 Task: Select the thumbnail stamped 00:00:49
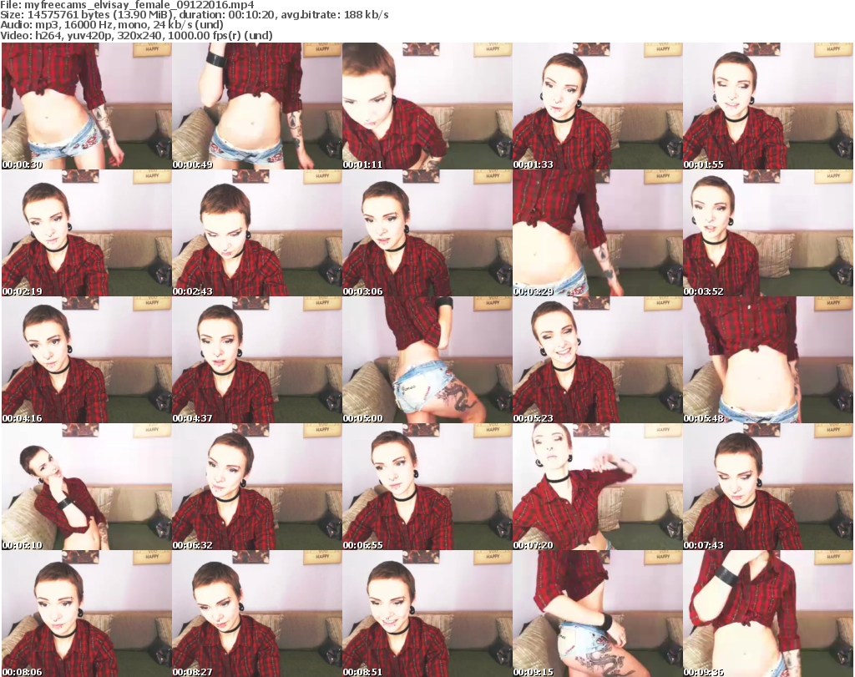point(257,106)
